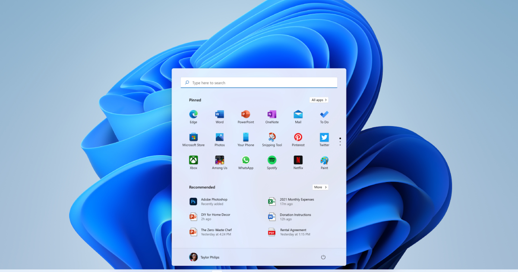518x272 pixels.
Task: Open Taylor Philips user account menu
Action: 205,257
